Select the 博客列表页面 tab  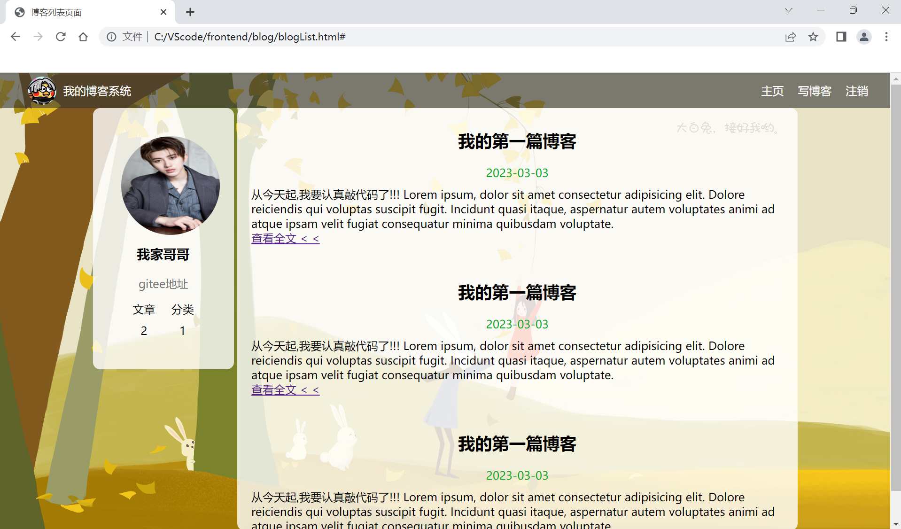pyautogui.click(x=90, y=12)
